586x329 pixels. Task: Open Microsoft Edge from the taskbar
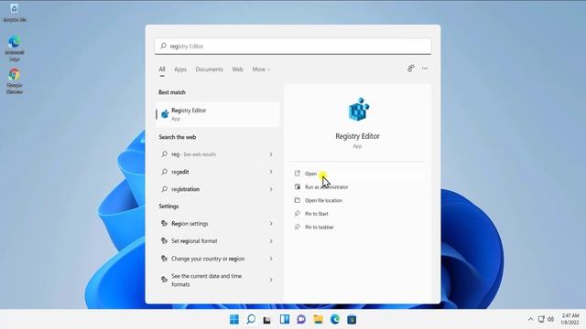point(335,319)
